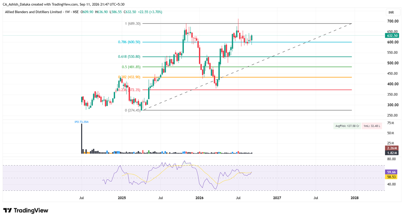The height and width of the screenshot is (219, 404).
Task: Click the TradingView logo
Action: click(26, 211)
